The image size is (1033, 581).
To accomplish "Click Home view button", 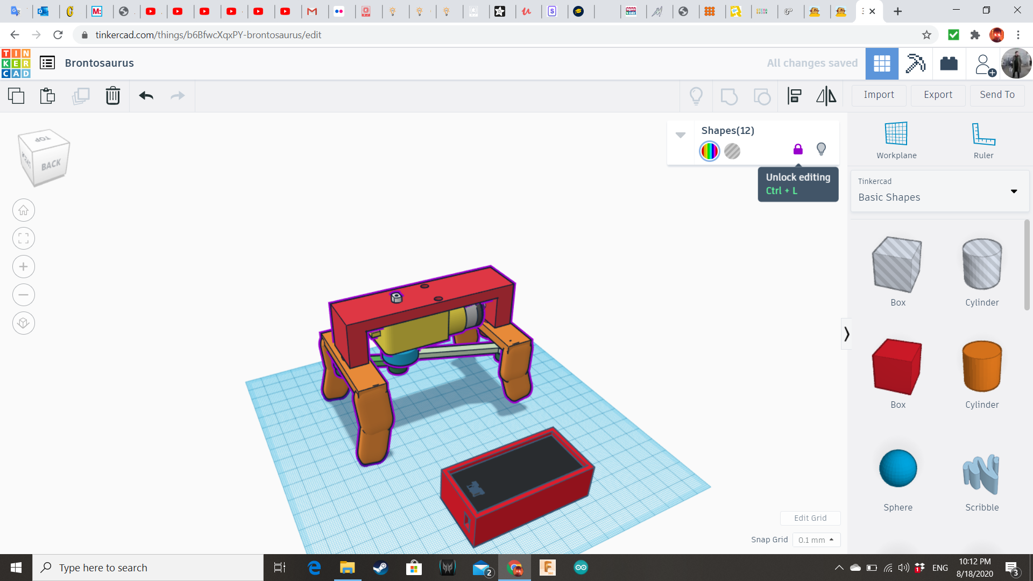I will 24,210.
